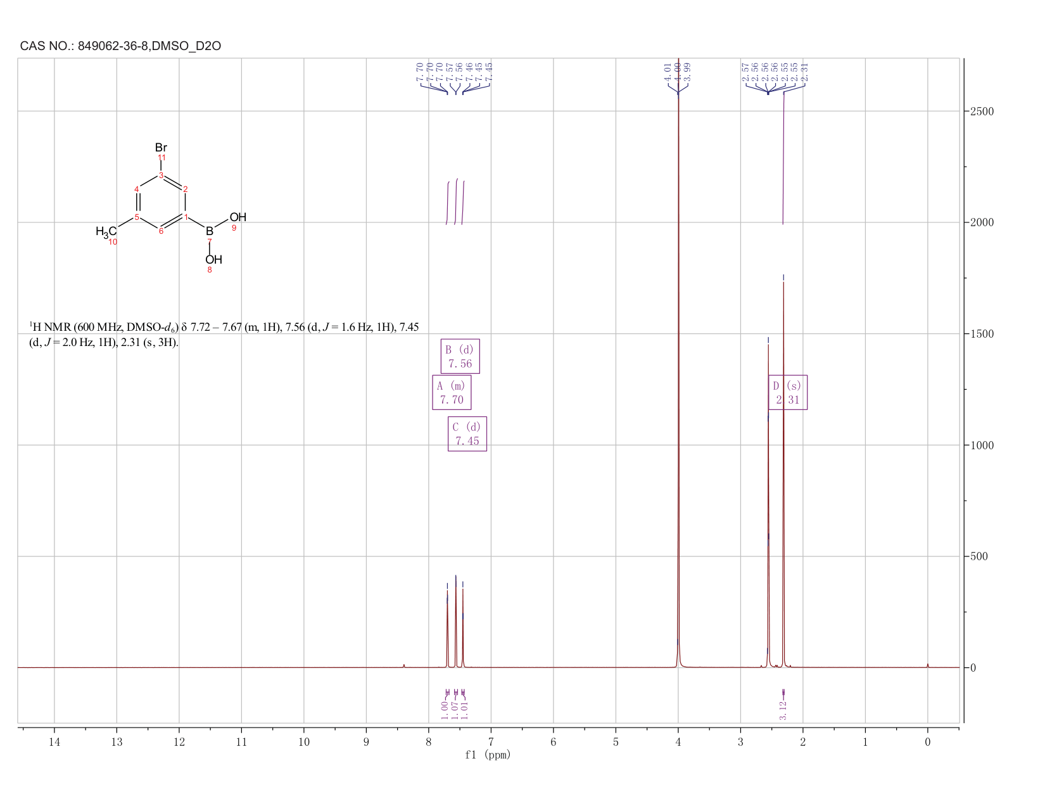Viewport: 1045px width, 808px height.
Task: Click the 0 ppm x-axis tick label
Action: point(928,741)
